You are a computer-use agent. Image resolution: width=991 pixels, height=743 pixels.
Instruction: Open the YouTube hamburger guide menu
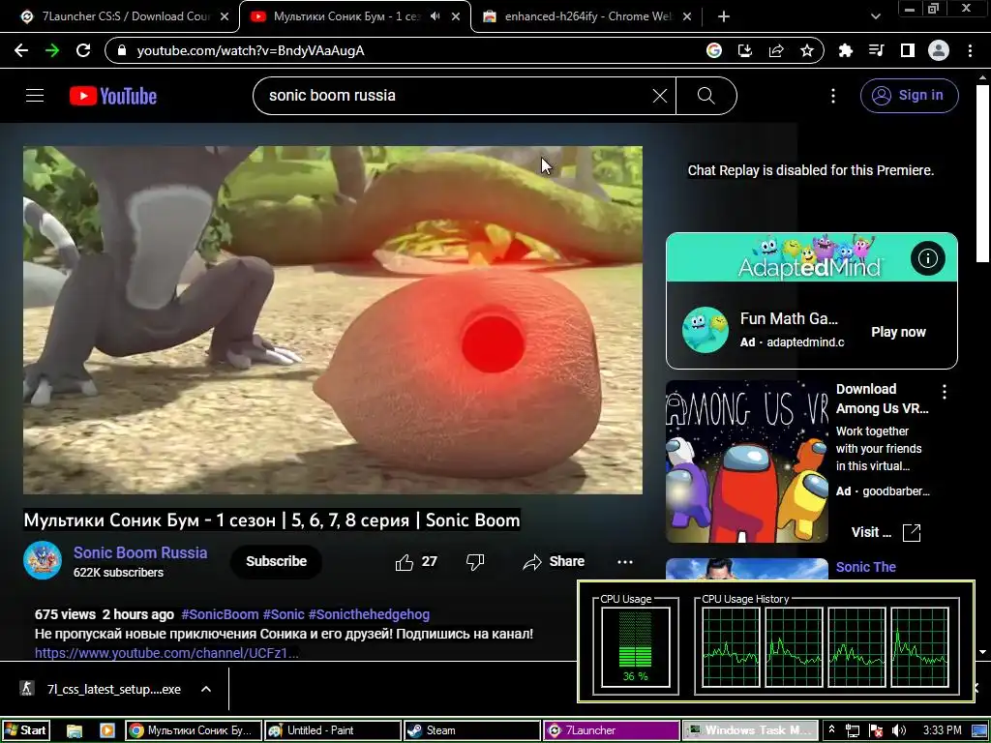[x=35, y=96]
